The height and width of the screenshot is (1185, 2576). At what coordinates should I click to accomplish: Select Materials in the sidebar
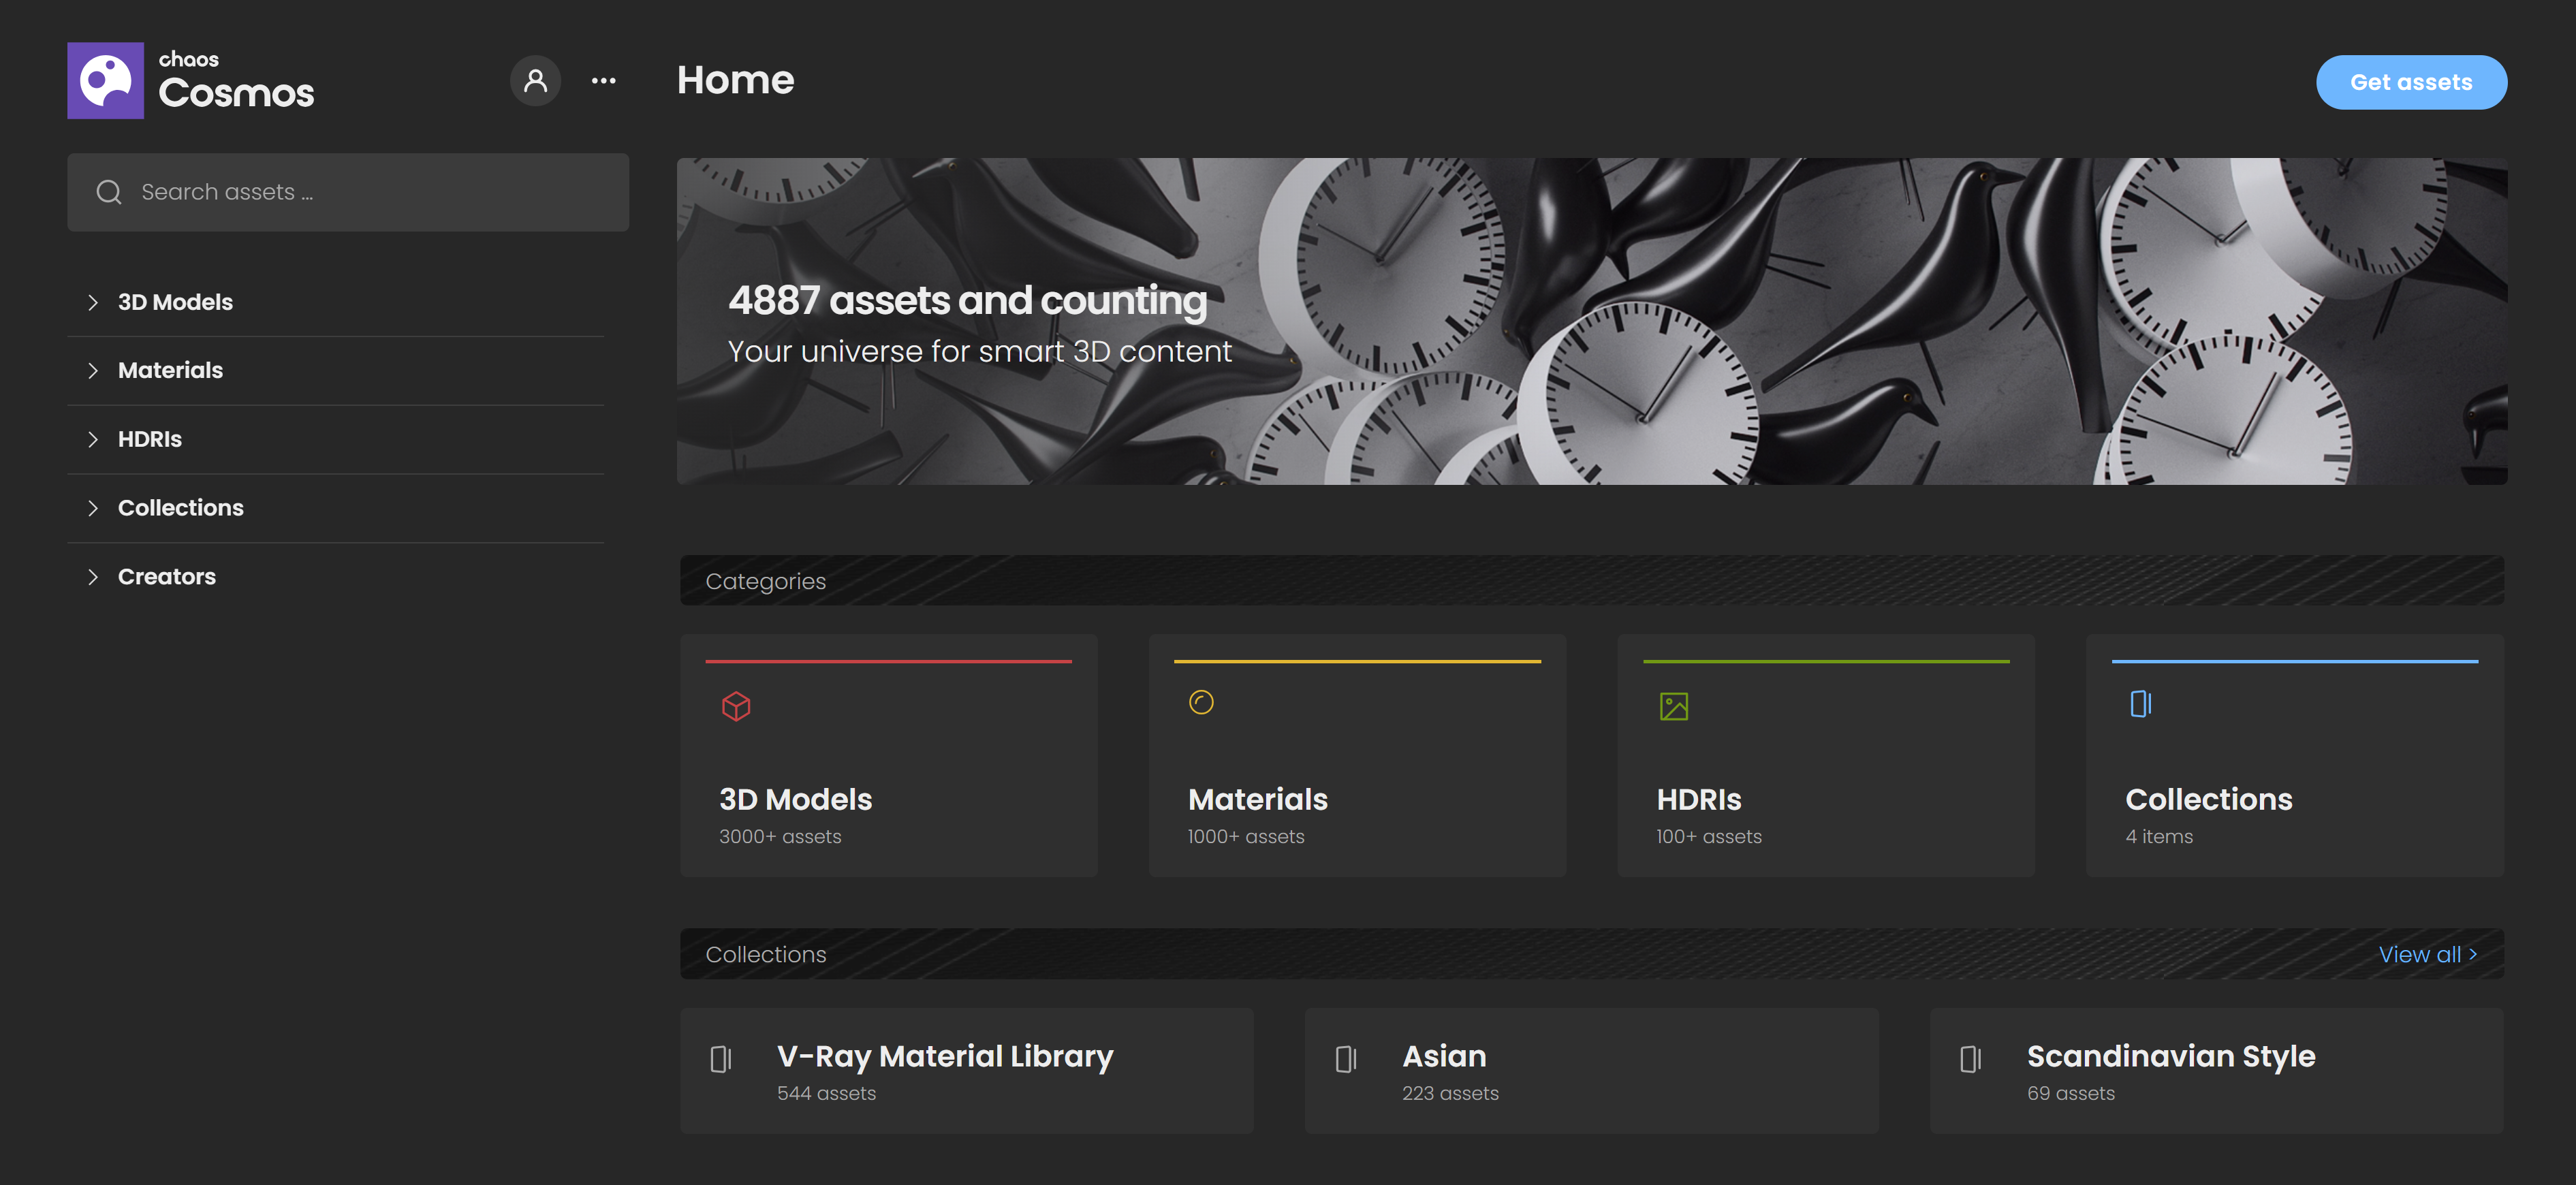pos(170,371)
